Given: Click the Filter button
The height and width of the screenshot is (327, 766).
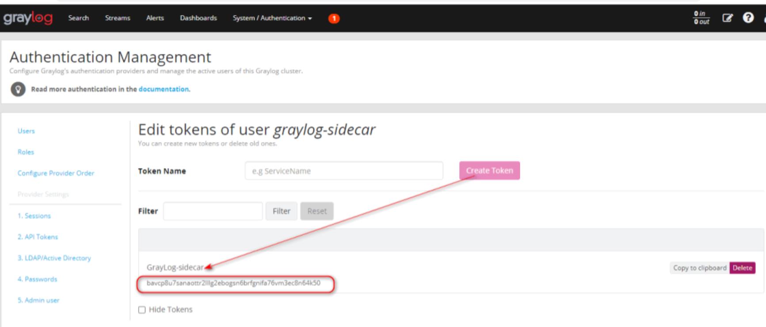Looking at the screenshot, I should pos(281,211).
